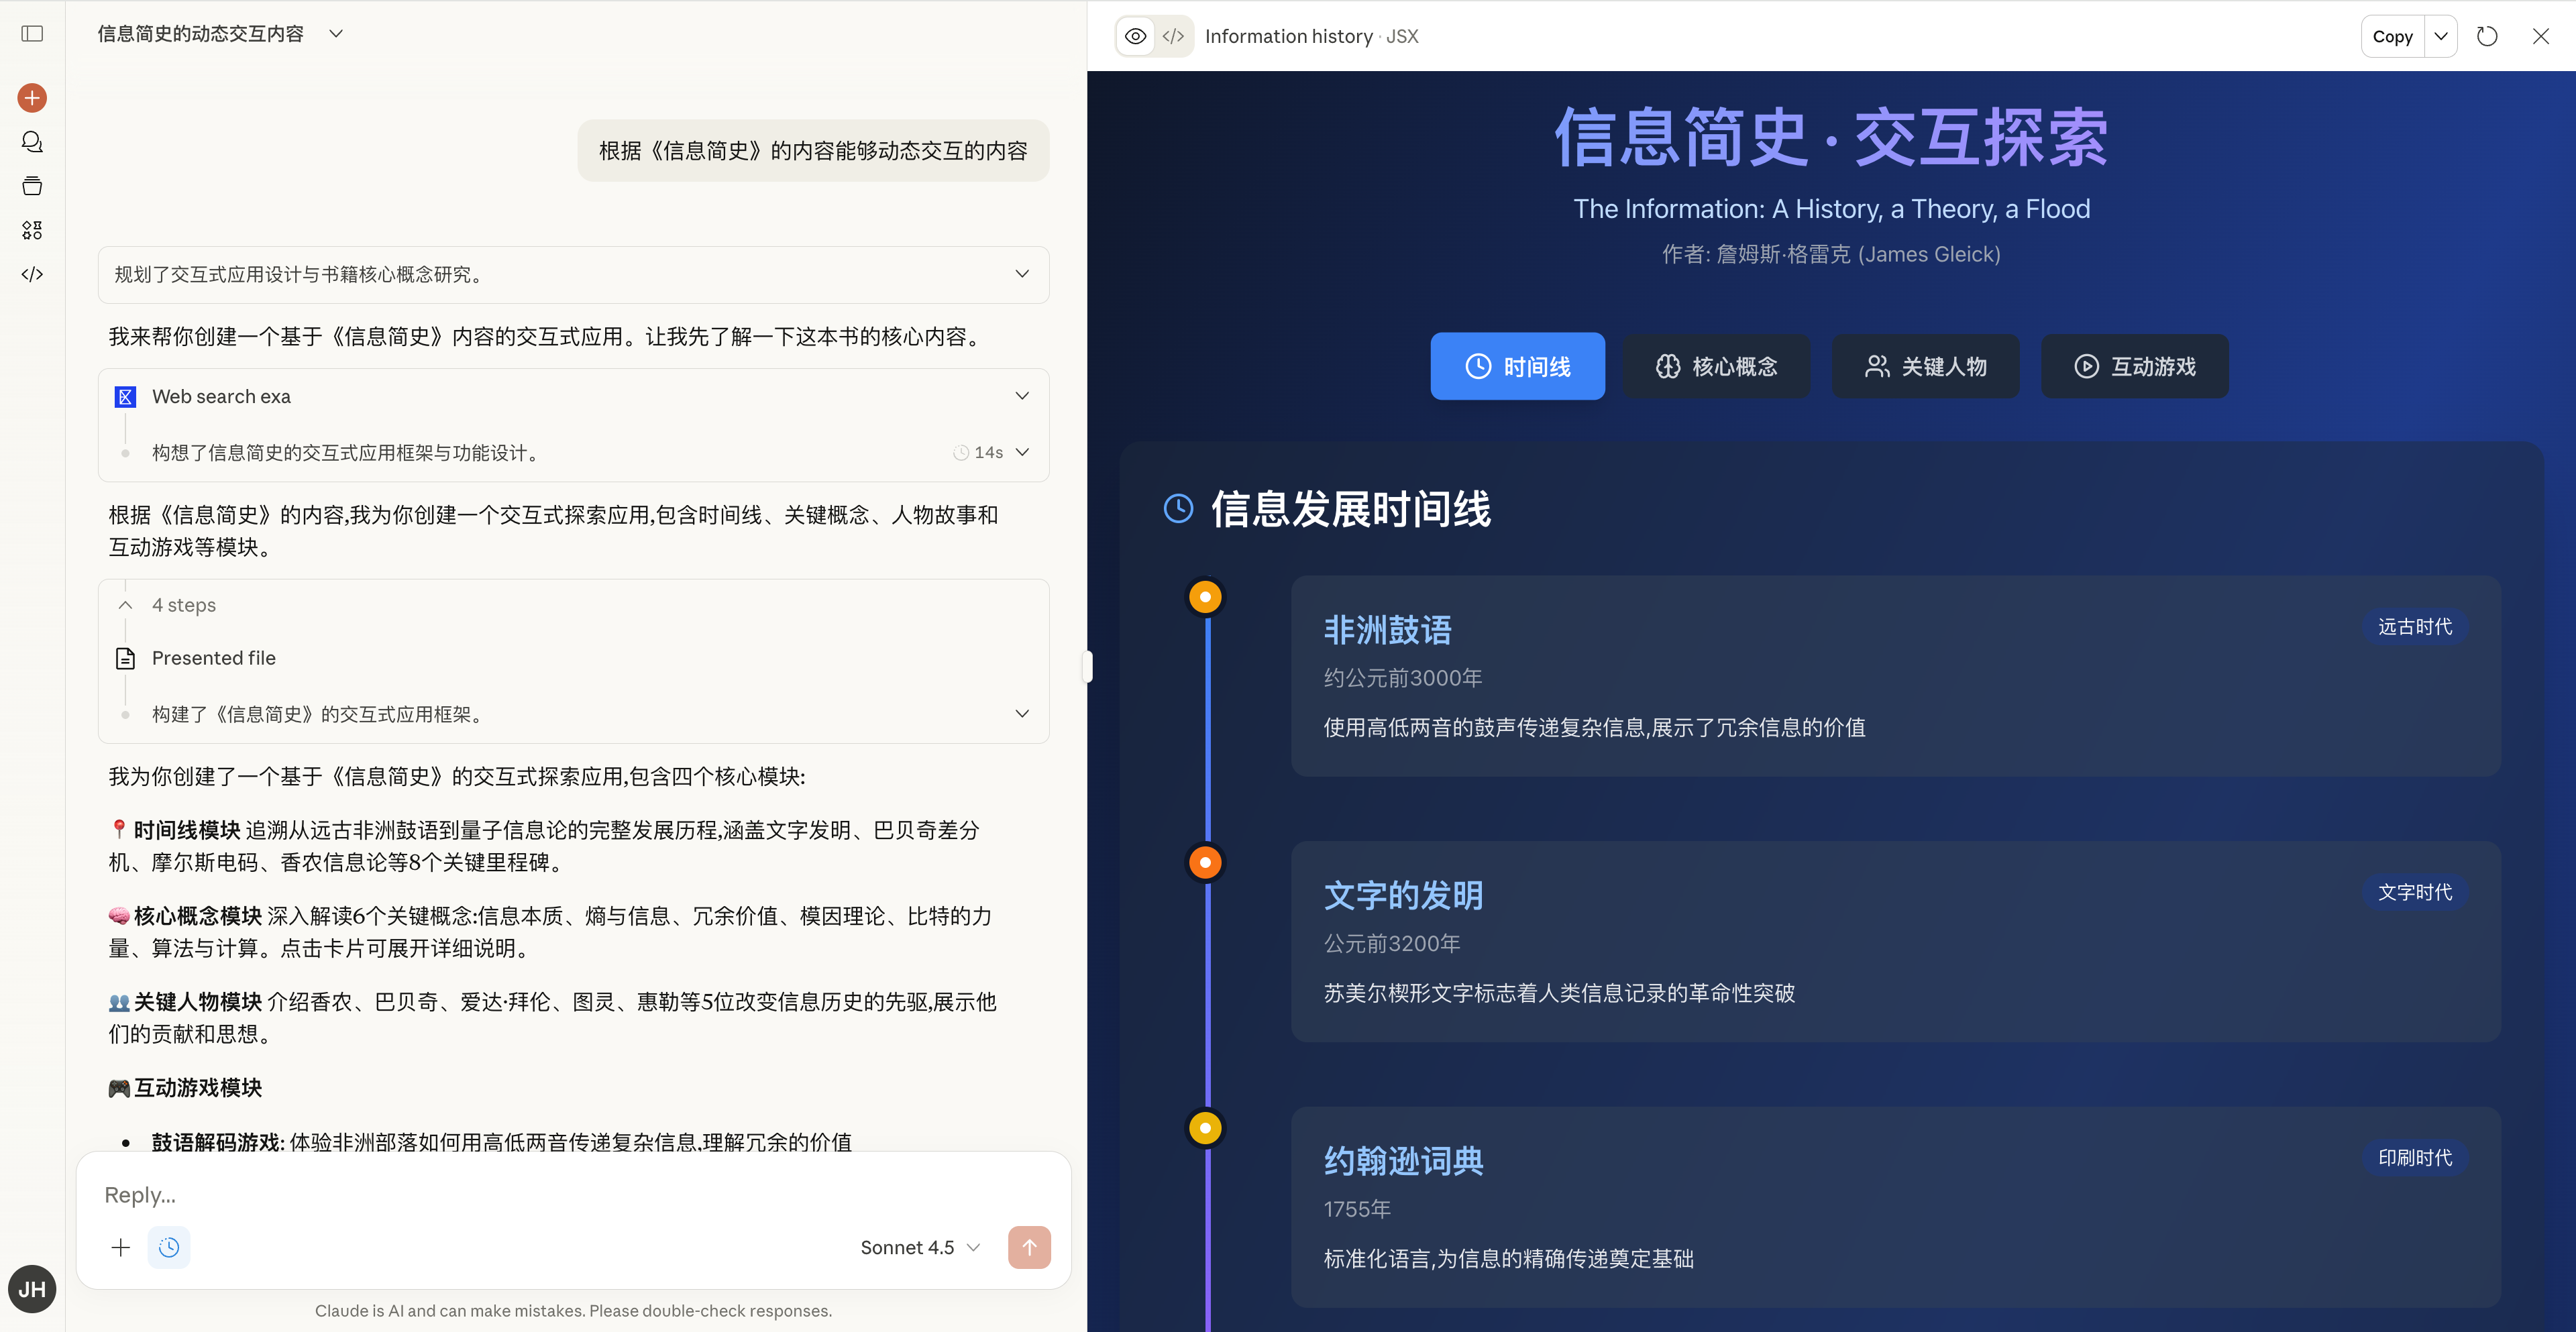Switch to artifact preview eye view

click(1135, 37)
